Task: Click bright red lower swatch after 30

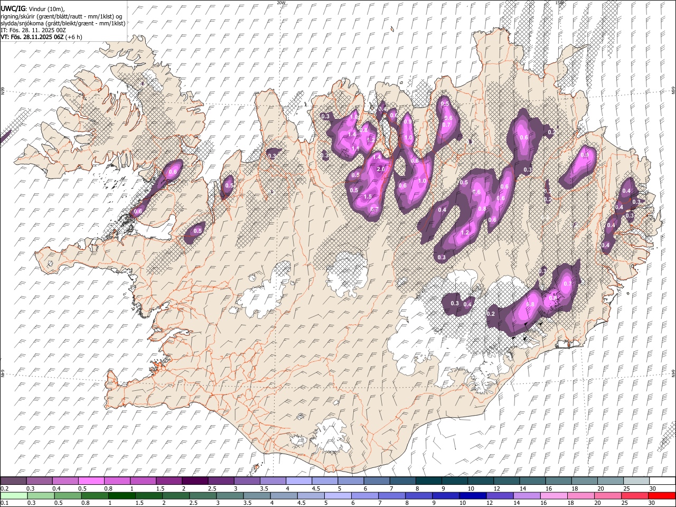Action: (x=662, y=495)
